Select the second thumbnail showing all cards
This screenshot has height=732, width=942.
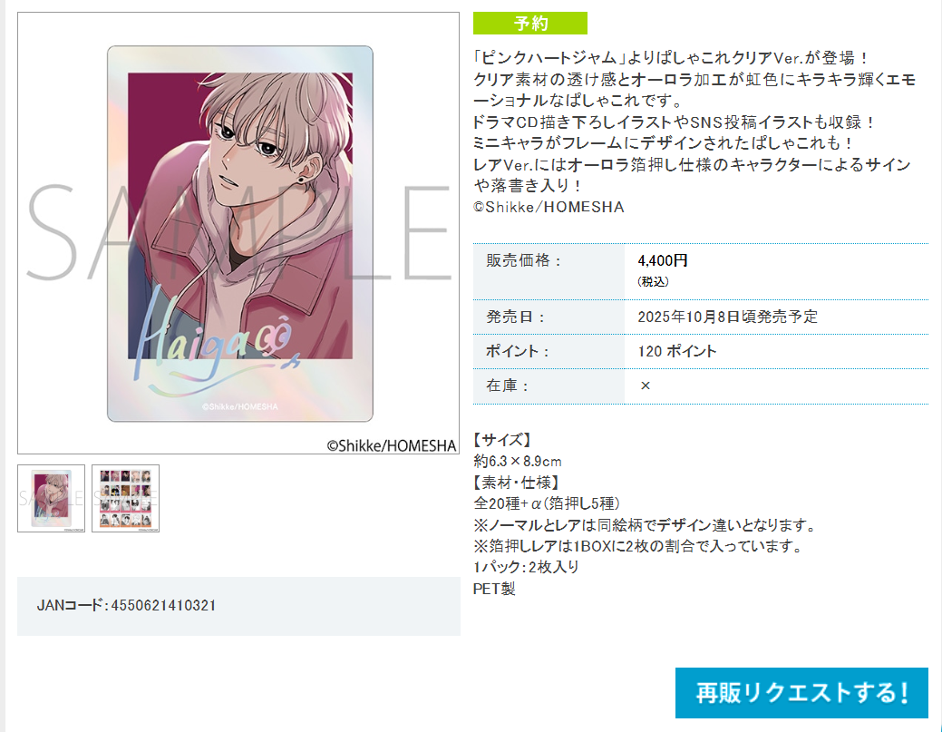click(125, 498)
